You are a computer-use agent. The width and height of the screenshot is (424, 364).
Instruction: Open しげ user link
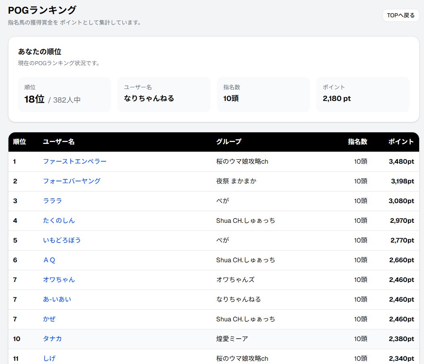coord(49,359)
